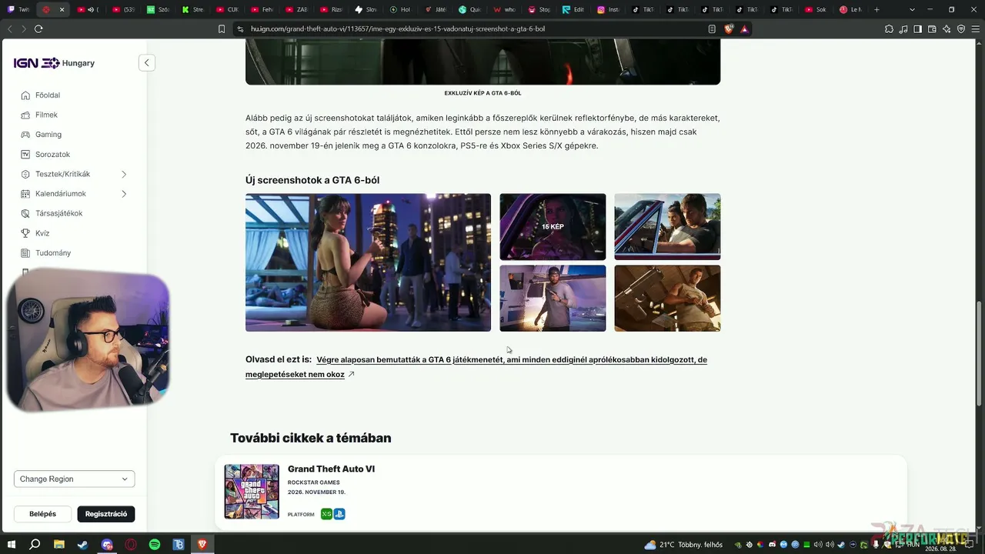985x554 pixels.
Task: Go back with the browser back arrow
Action: point(10,28)
